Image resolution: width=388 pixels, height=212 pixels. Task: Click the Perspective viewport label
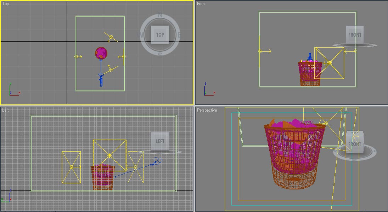tap(207, 110)
